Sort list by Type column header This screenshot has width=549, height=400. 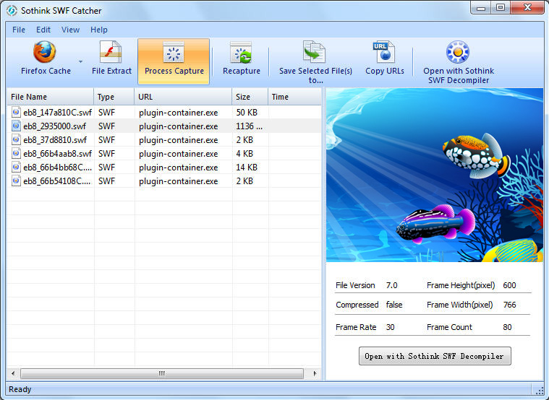114,97
